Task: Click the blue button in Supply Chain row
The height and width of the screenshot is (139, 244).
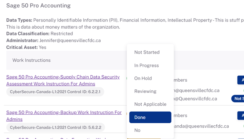Action: pyautogui.click(x=241, y=80)
